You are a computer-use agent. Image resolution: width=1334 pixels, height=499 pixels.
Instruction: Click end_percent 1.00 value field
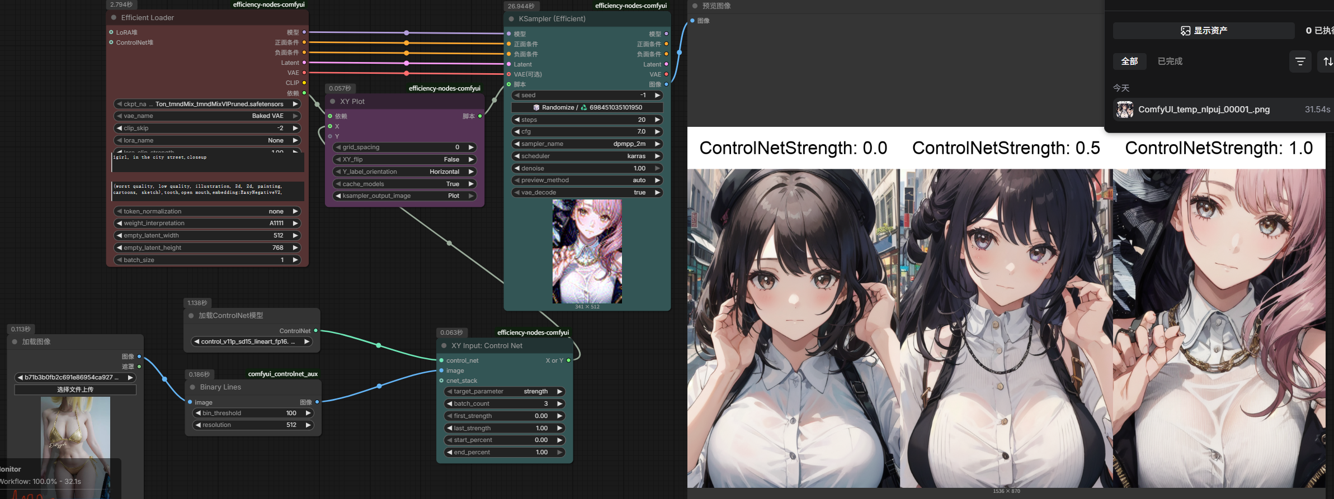(505, 453)
